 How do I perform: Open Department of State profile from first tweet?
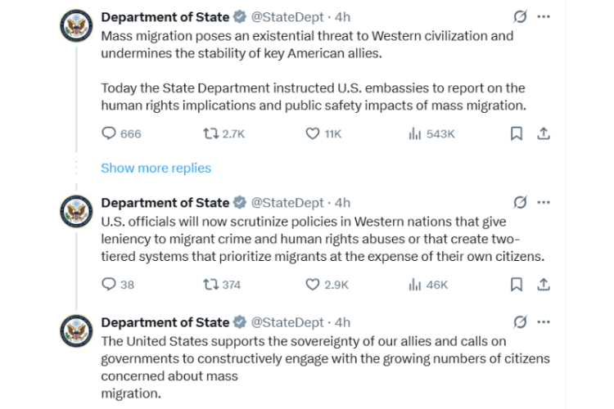pos(165,16)
